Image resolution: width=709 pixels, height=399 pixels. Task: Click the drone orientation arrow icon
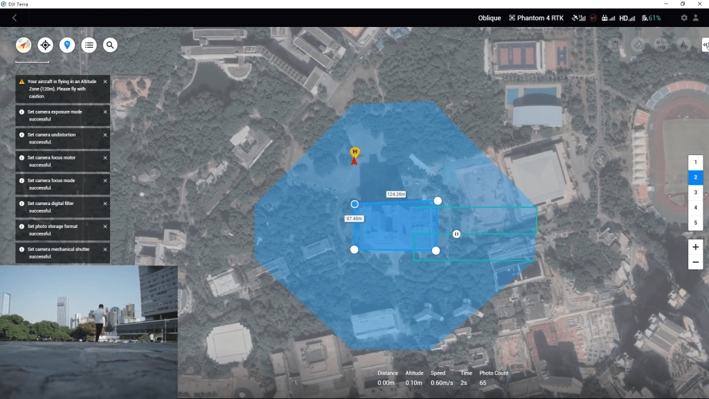683,45
